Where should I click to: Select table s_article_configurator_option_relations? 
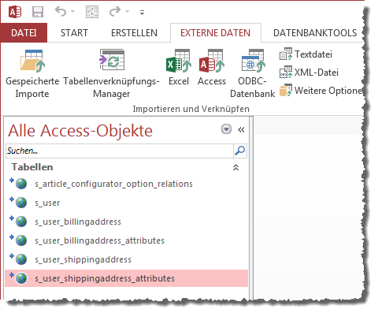coord(127,184)
